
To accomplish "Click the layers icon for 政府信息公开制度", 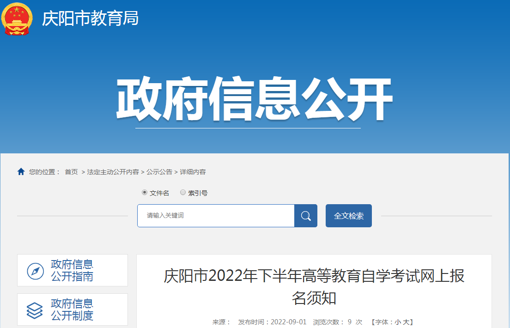I will click(35, 310).
